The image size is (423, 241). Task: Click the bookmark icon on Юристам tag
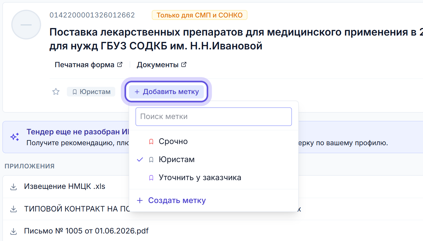point(75,92)
